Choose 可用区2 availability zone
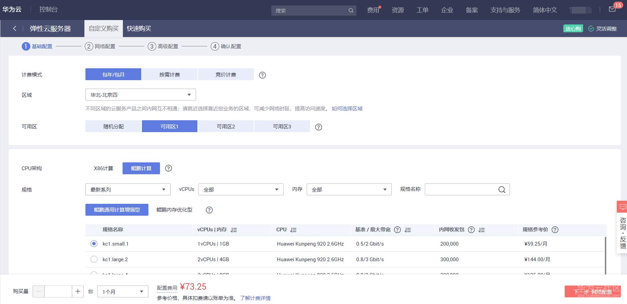 226,126
